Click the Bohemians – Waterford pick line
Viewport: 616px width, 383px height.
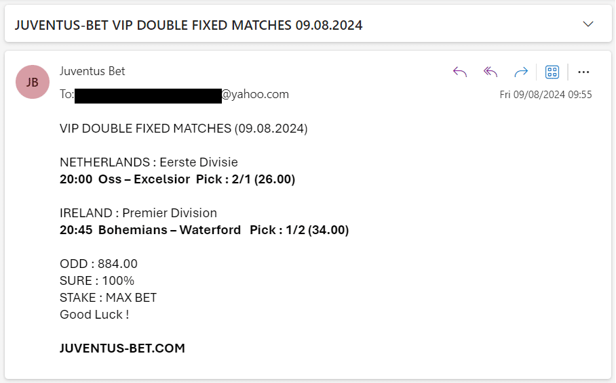tap(204, 229)
